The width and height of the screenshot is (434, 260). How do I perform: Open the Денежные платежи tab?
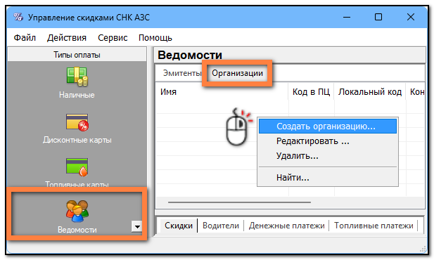tap(286, 226)
